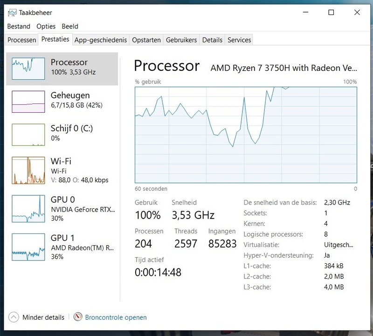Select the Processor mini graph thumbnail
The width and height of the screenshot is (373, 336).
click(28, 69)
